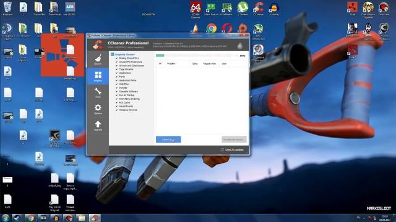The height and width of the screenshot is (222, 396).
Task: Click the Windows Start button
Action: point(6,218)
